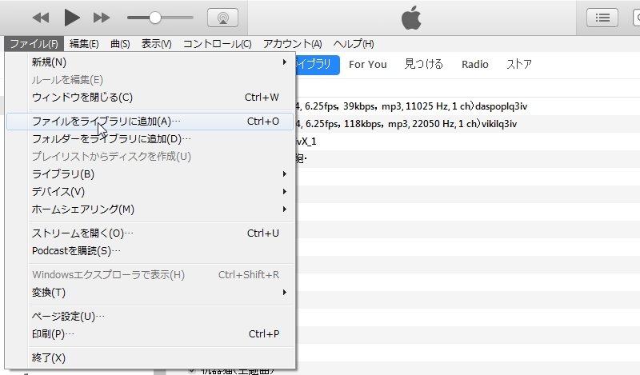Switch to the ライブラリ tab
Viewport: 640px width, 375px height.
pyautogui.click(x=317, y=65)
